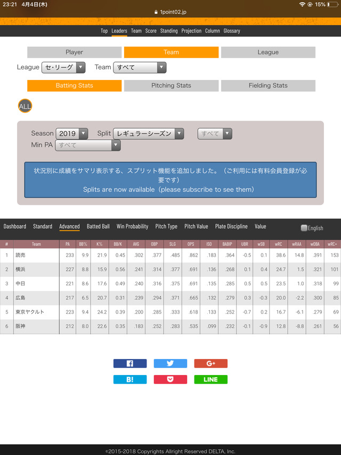Screen dimensions: 341x455
Task: Sort by the OPS column header
Action: 191,244
